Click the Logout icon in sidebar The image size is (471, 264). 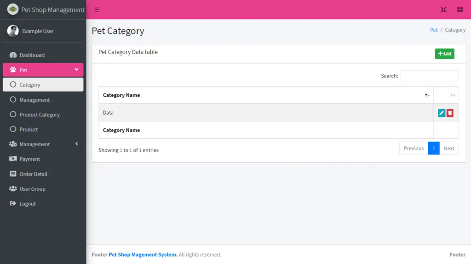(x=12, y=203)
